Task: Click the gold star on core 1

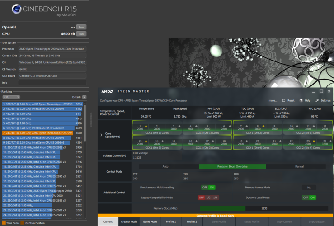Action: click(146, 126)
